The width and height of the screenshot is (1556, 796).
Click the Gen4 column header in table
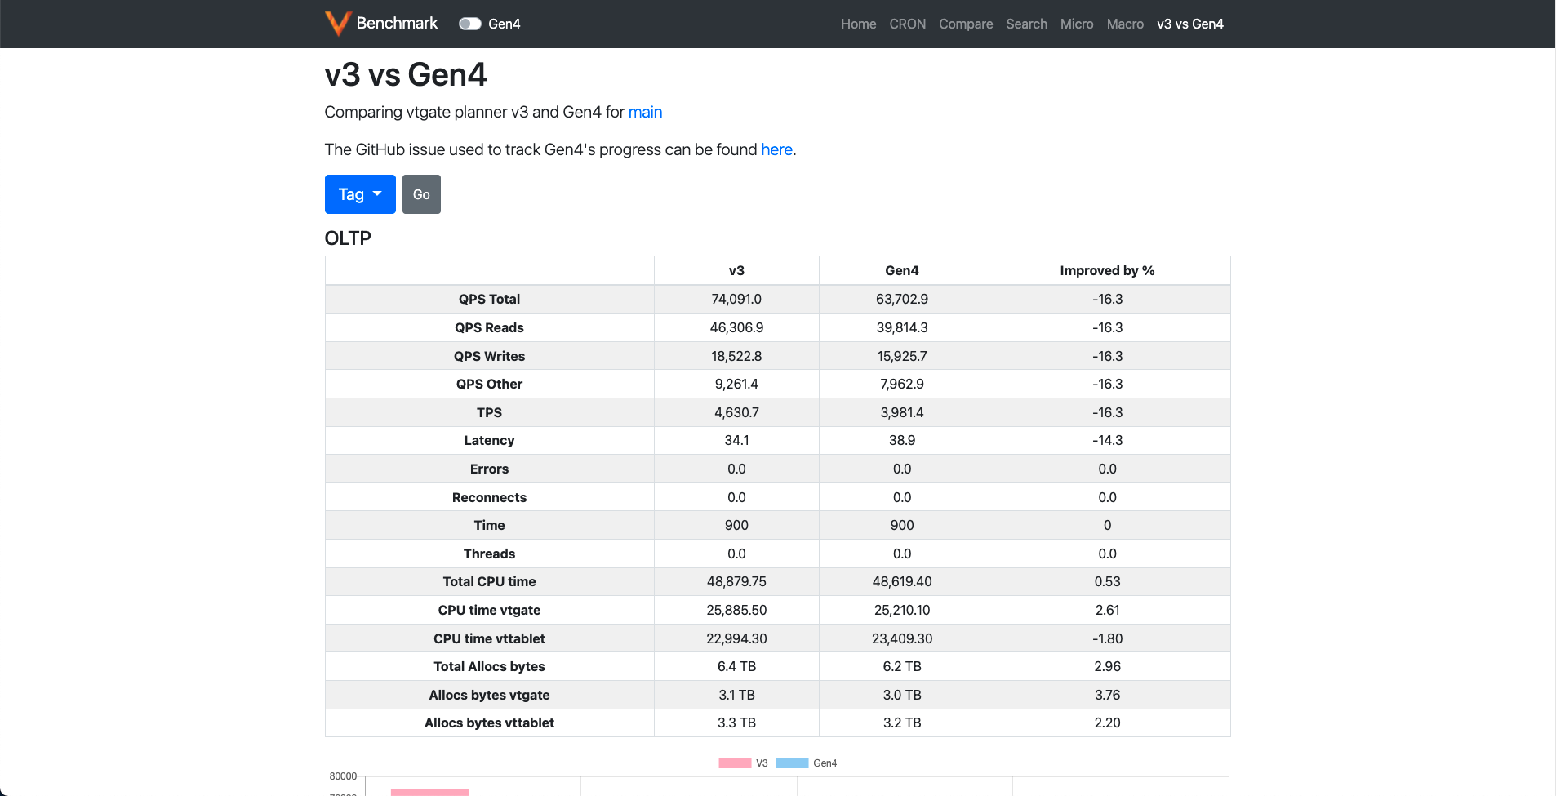coord(901,270)
